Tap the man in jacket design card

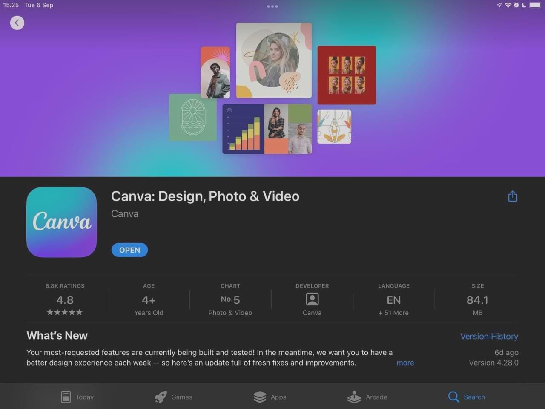pos(215,72)
